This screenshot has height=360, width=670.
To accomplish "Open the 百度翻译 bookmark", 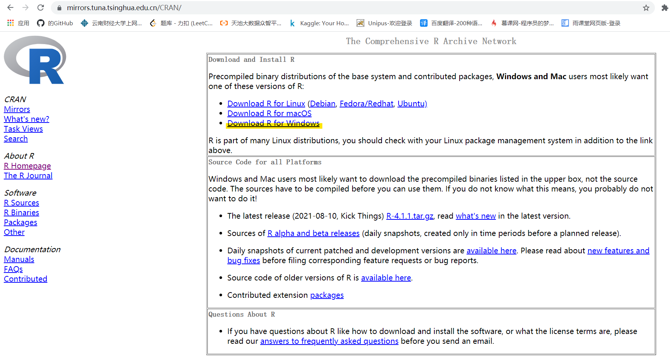I will pyautogui.click(x=451, y=23).
